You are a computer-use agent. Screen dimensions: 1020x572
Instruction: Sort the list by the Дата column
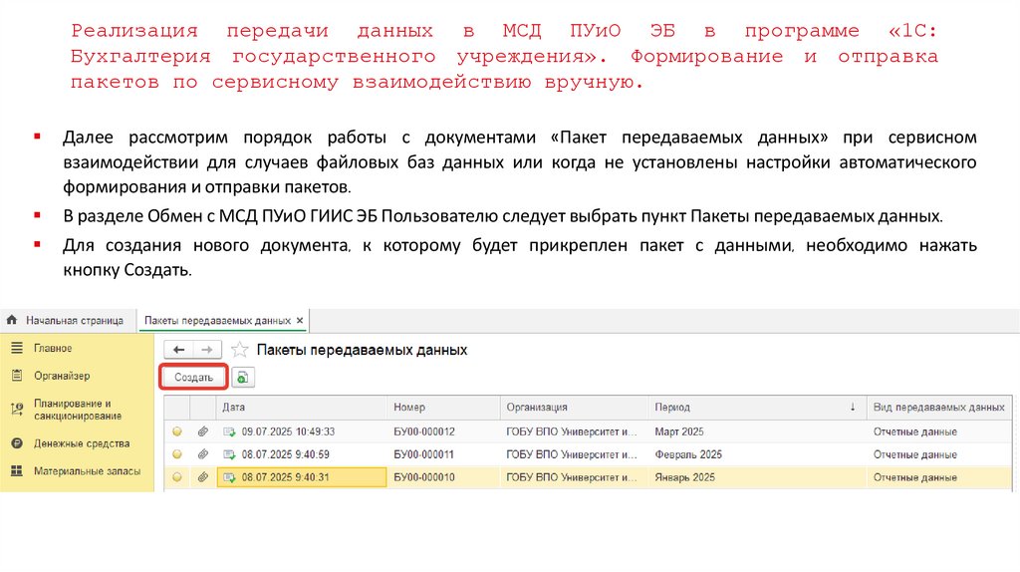tap(302, 407)
